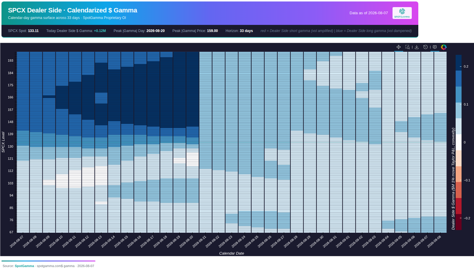Open the SpotGamma source link in footer

click(x=24, y=266)
